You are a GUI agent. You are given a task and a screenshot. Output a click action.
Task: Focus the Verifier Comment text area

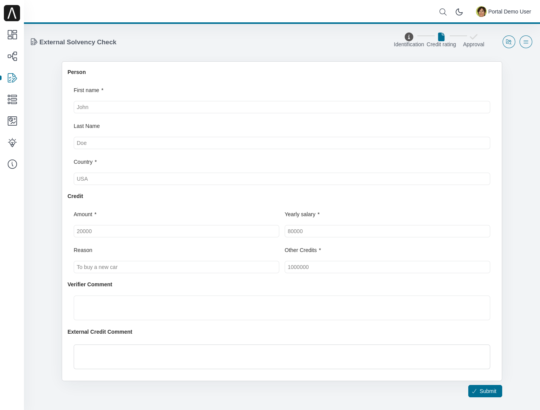282,307
